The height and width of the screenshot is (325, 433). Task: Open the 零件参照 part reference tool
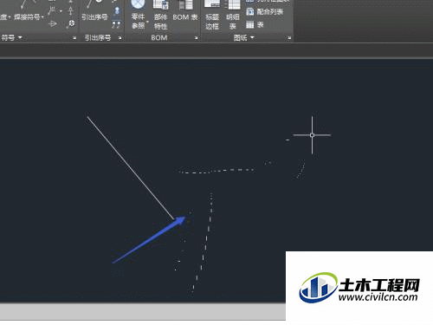click(x=138, y=15)
